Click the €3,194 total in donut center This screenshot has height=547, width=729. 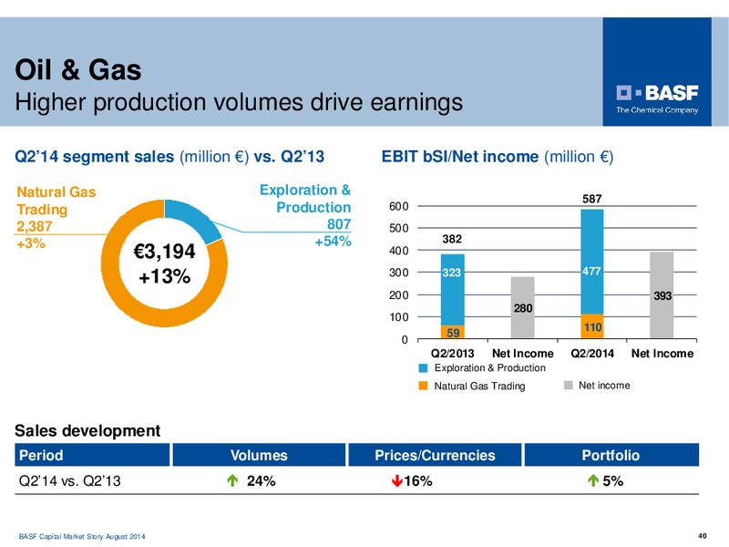165,252
